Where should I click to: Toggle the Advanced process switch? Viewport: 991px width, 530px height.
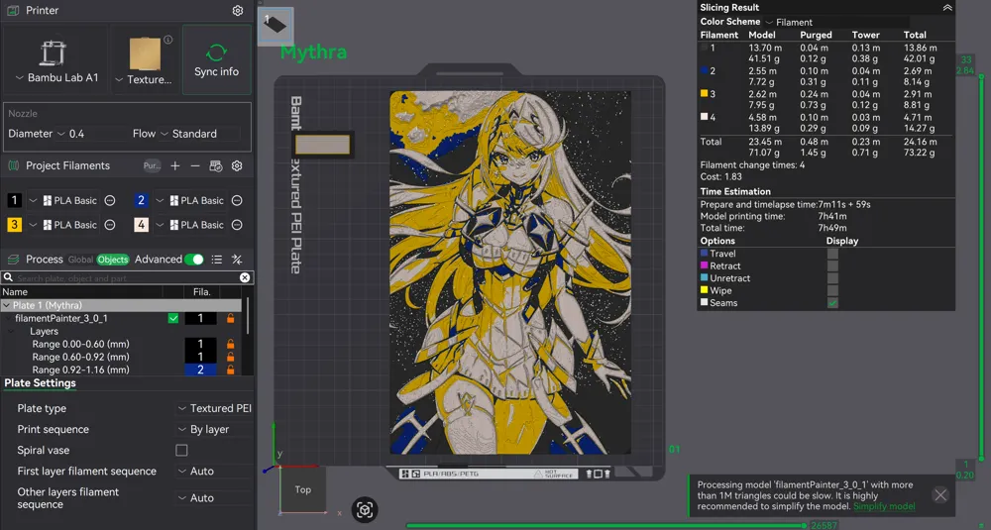click(x=194, y=259)
